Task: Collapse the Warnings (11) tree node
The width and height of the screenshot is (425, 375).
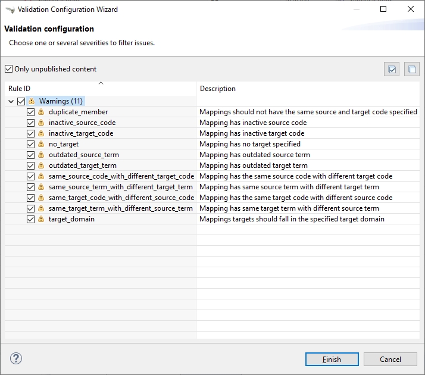Action: (11, 101)
